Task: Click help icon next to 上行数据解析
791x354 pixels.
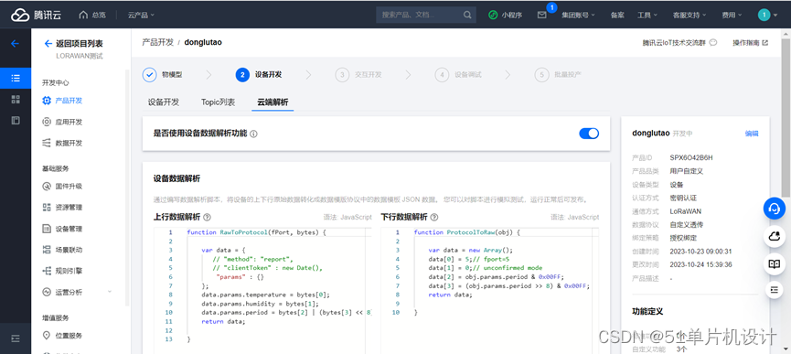Action: pos(207,217)
